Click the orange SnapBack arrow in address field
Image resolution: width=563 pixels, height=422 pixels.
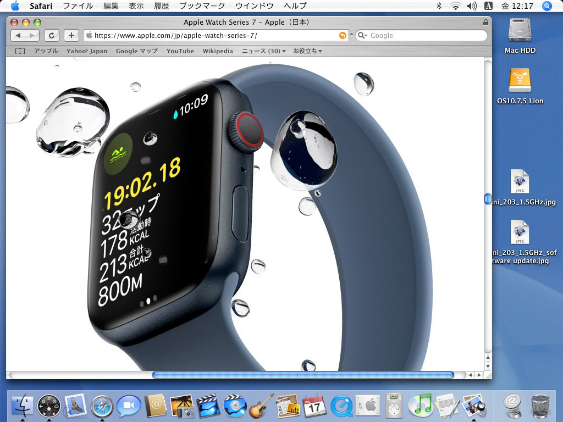[343, 36]
